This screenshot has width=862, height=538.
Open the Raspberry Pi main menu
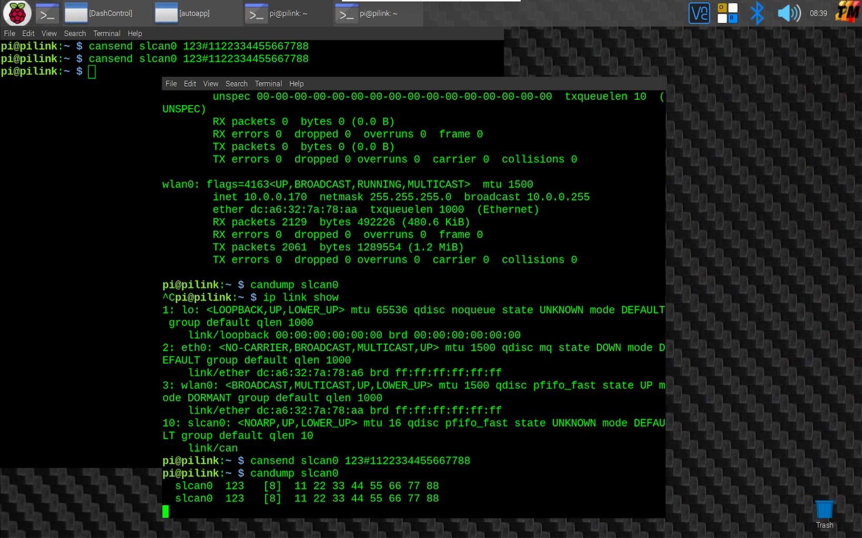(17, 13)
